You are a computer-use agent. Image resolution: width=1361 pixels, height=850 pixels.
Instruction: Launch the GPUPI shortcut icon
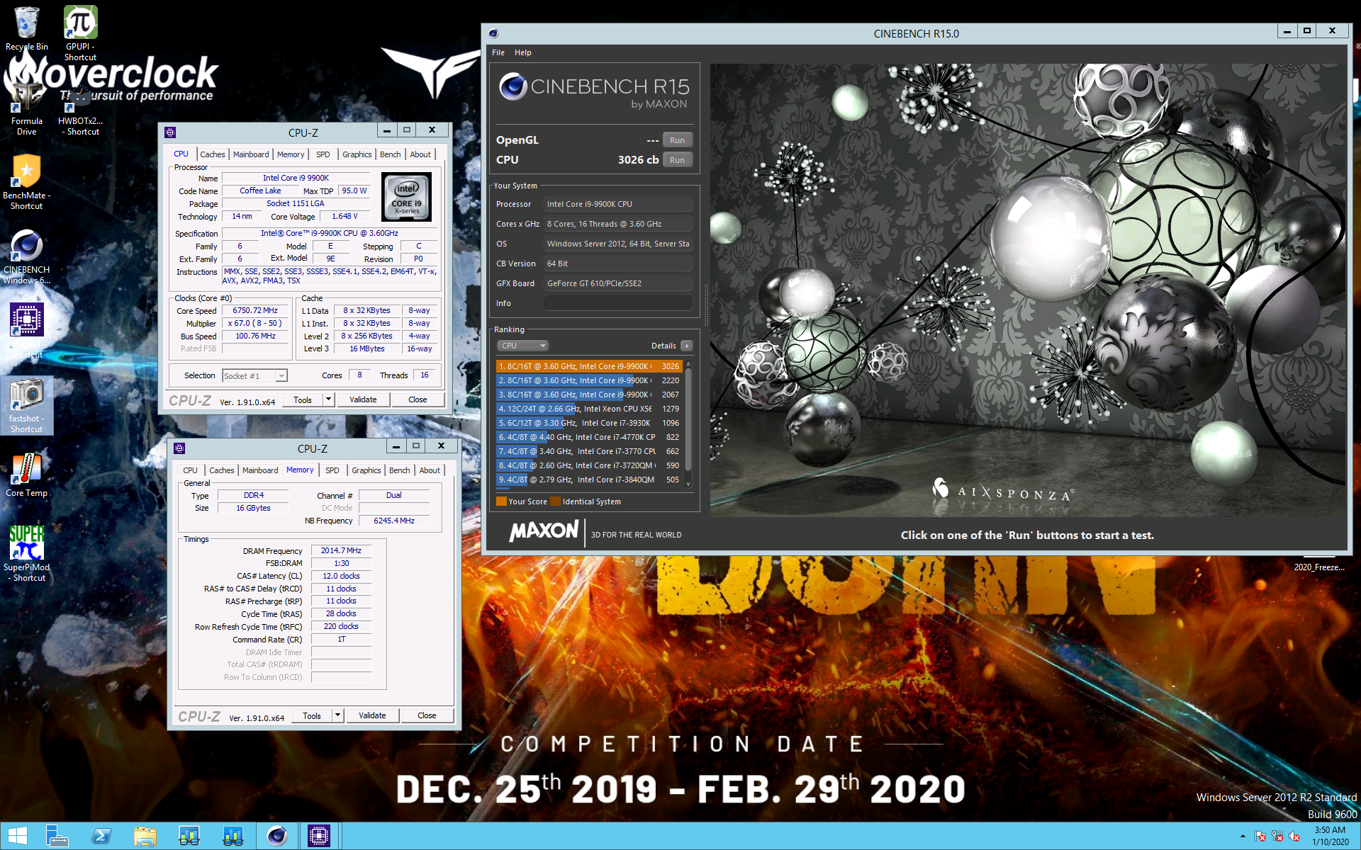tap(80, 23)
